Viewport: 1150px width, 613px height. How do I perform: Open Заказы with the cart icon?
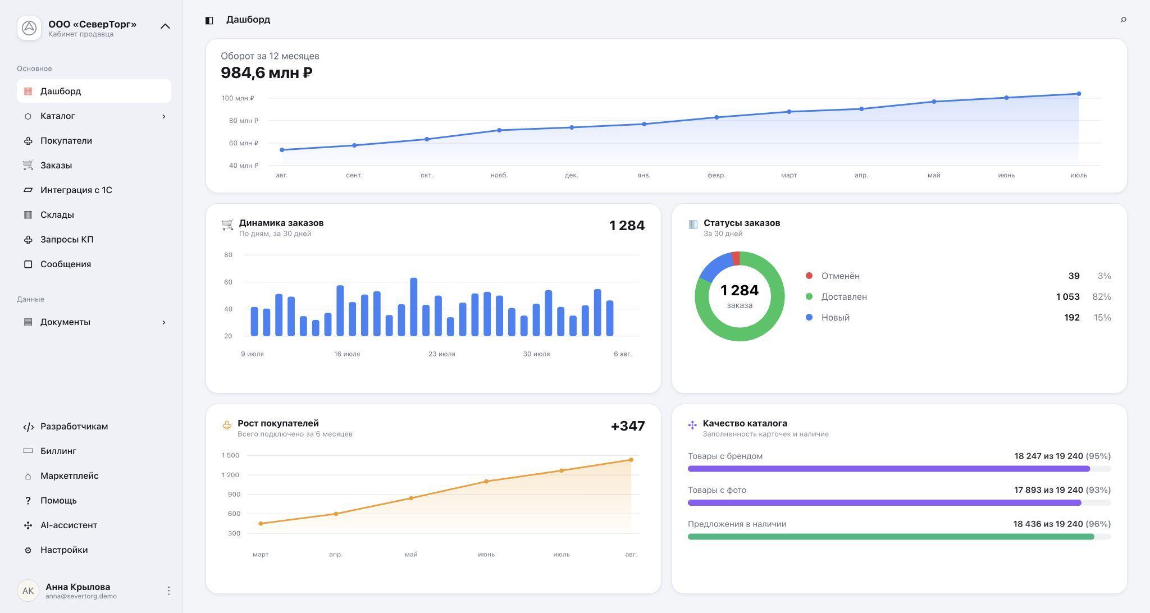[28, 165]
